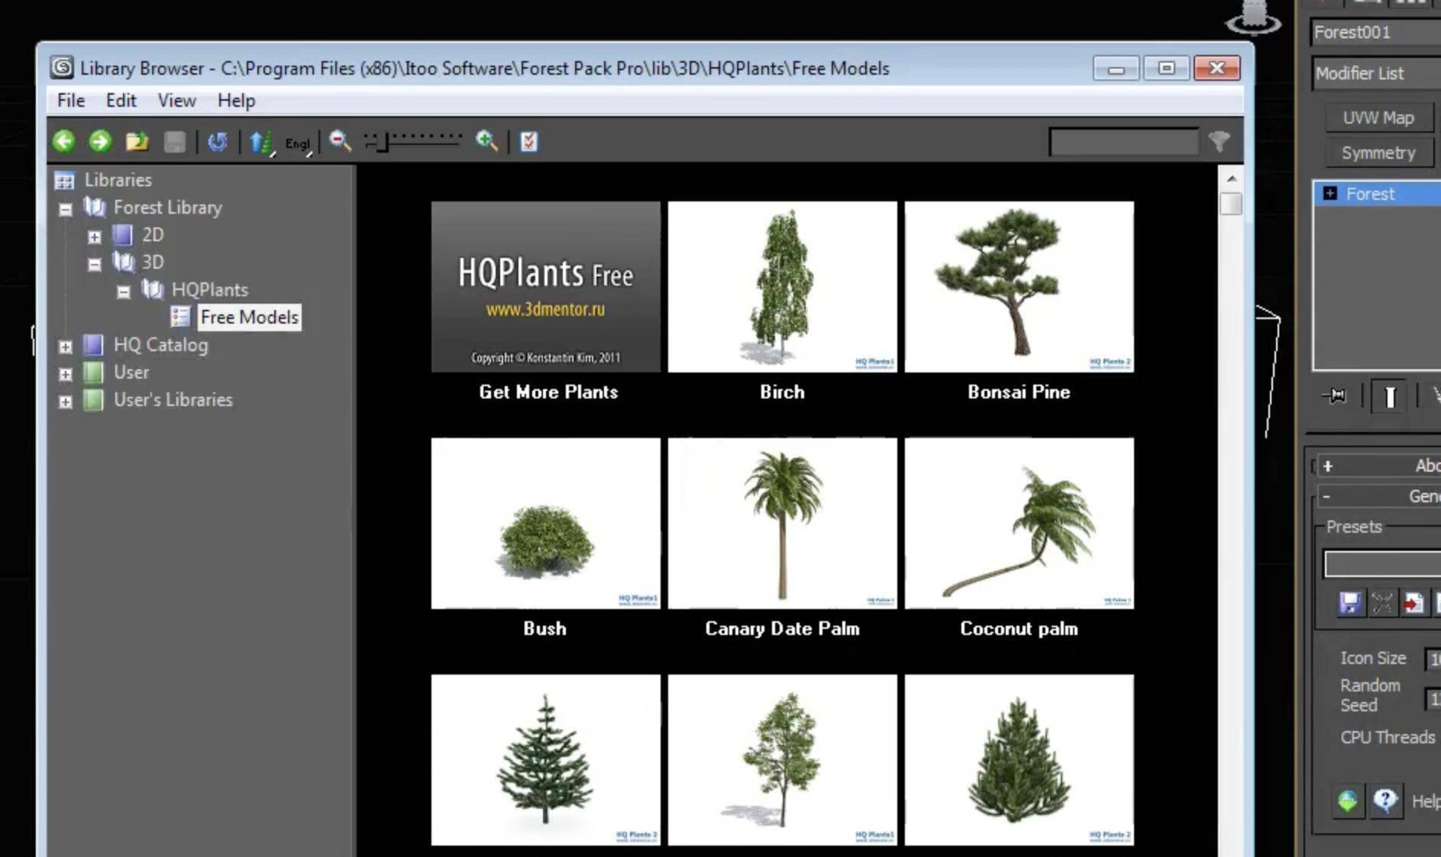This screenshot has width=1441, height=857.
Task: Collapse the General rollout
Action: 1326,496
